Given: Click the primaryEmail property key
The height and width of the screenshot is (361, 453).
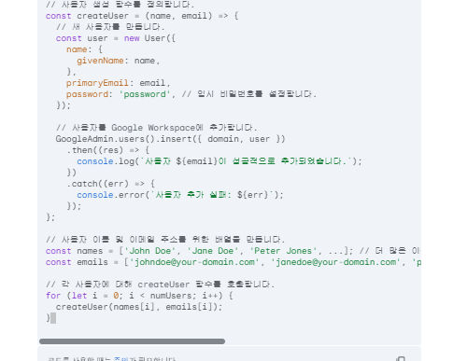Looking at the screenshot, I should [97, 83].
